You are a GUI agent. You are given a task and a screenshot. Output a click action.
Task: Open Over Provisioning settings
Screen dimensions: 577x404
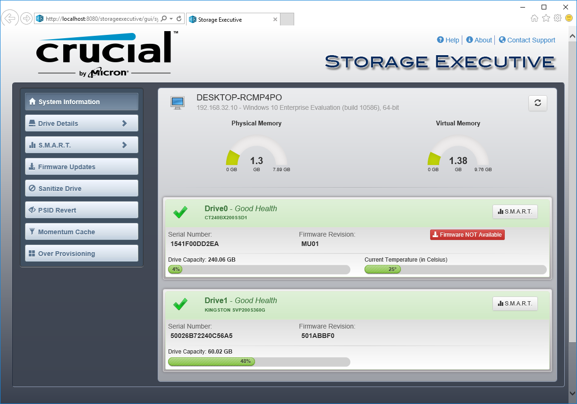81,254
